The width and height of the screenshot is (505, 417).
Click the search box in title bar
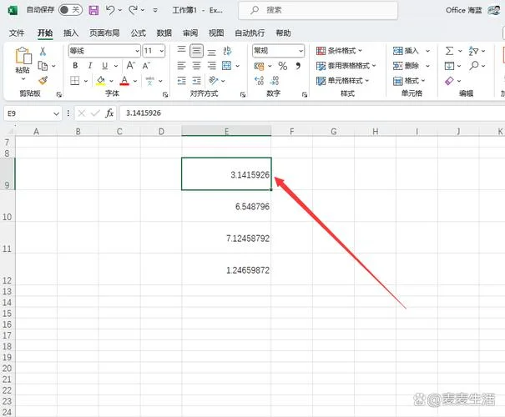(318, 10)
